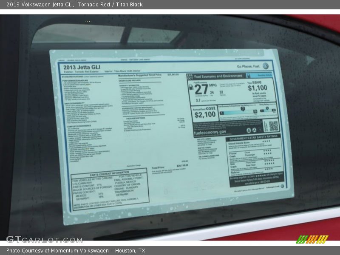Click the QR code on the fuel label
This screenshot has height=255, width=340.
pyautogui.click(x=273, y=126)
